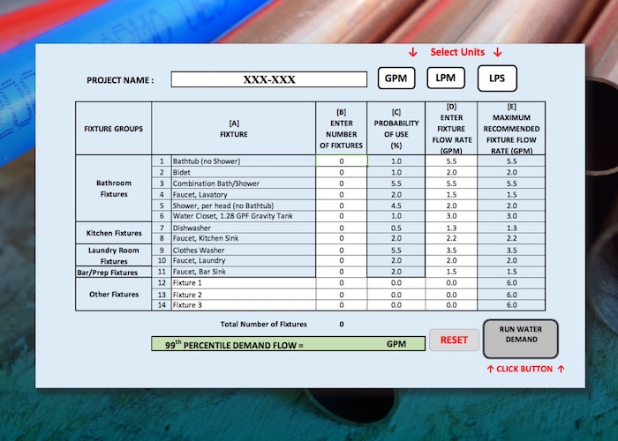Click the 'Total Number of Fixtures' label
This screenshot has width=618, height=441.
pyautogui.click(x=263, y=324)
